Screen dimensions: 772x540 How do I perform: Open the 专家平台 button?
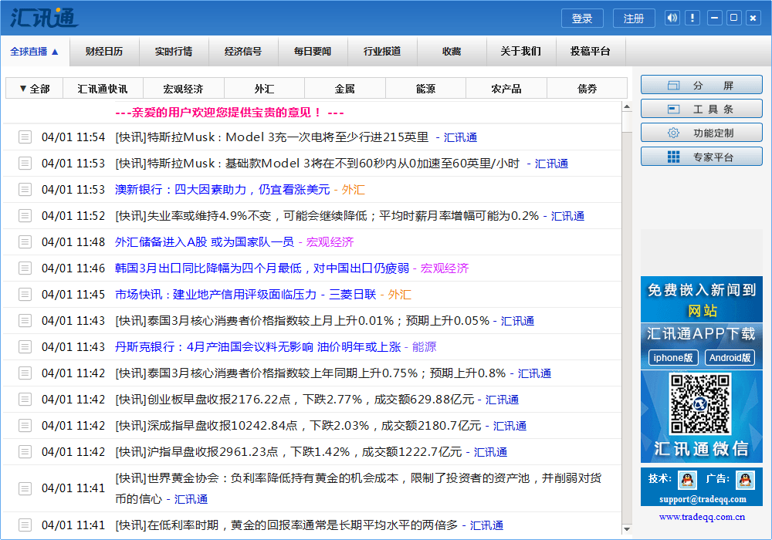702,157
